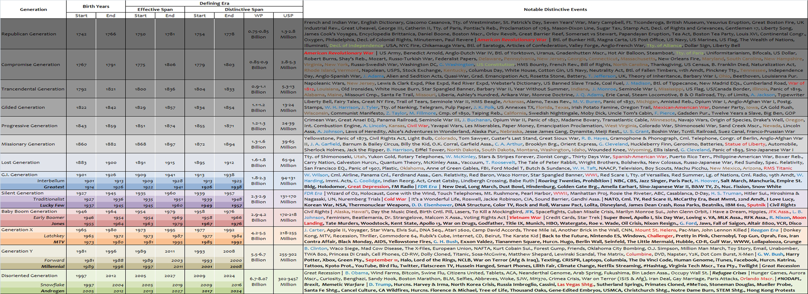Select the "Lucky Few" sub-row label
Image resolution: width=808 pixels, height=294 pixels.
pyautogui.click(x=33, y=205)
